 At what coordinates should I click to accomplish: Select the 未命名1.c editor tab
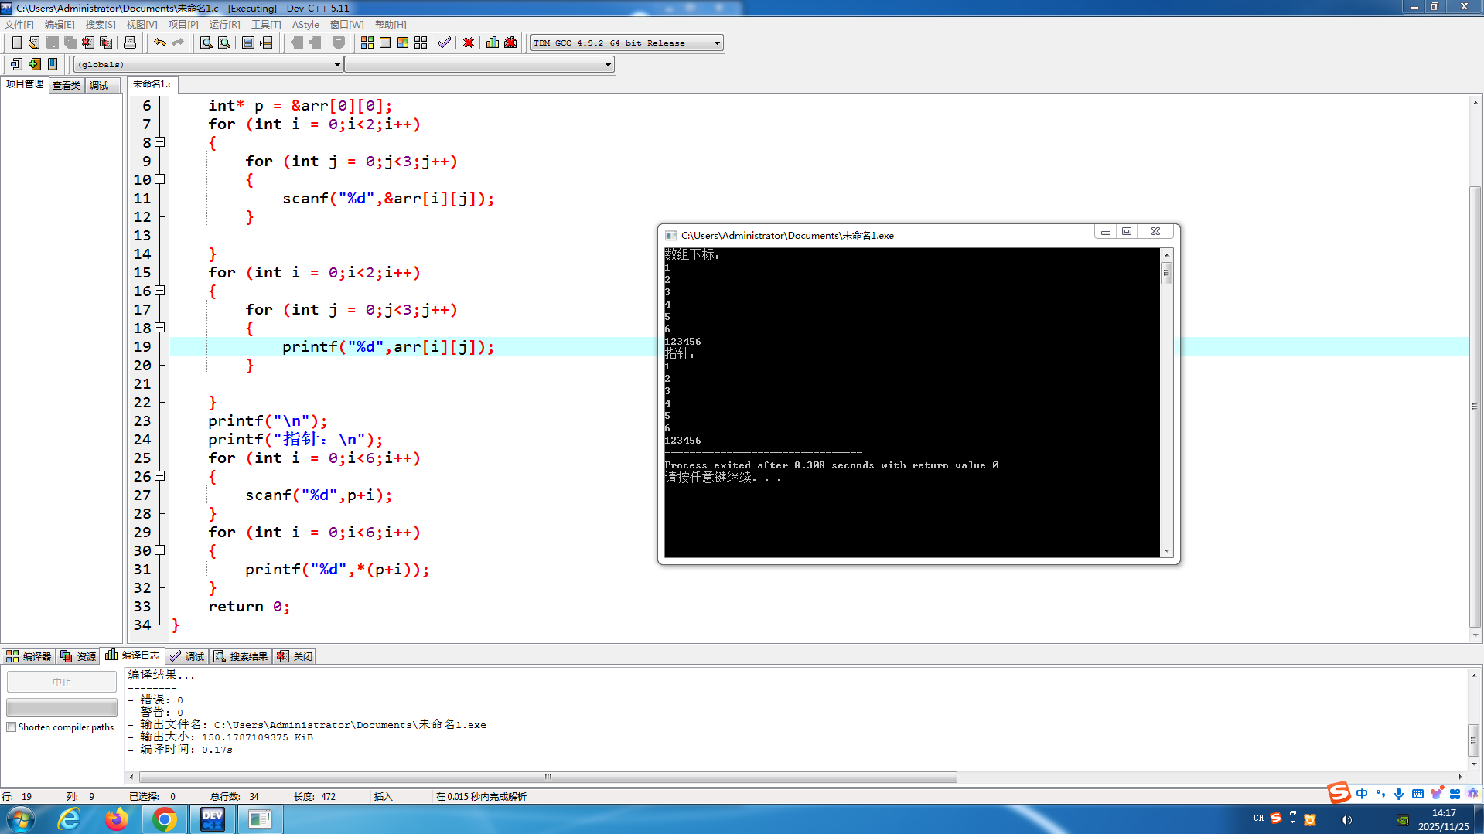click(152, 83)
